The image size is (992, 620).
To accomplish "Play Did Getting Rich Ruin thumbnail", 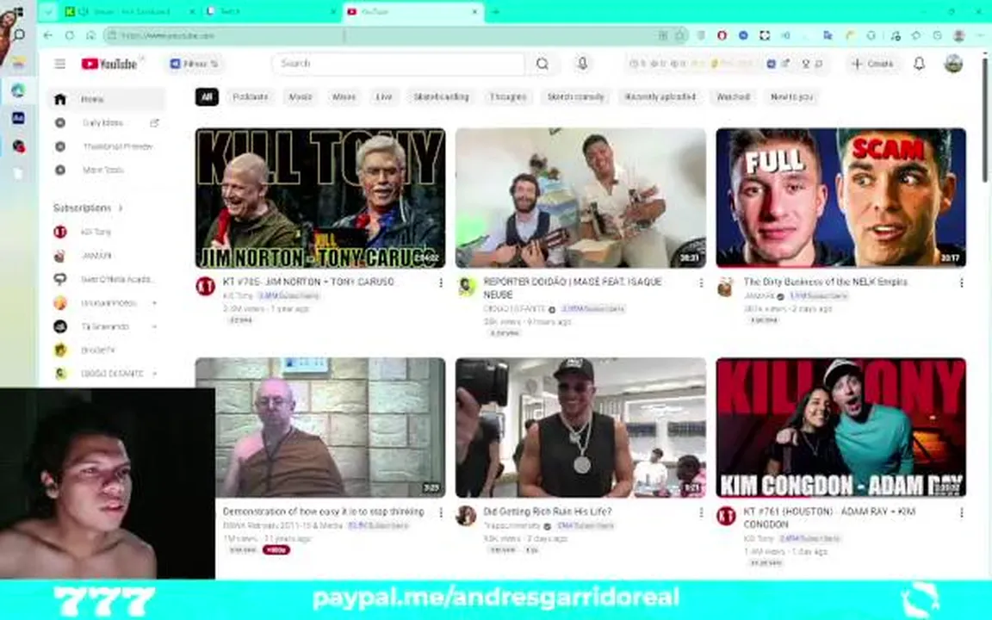I will (580, 428).
